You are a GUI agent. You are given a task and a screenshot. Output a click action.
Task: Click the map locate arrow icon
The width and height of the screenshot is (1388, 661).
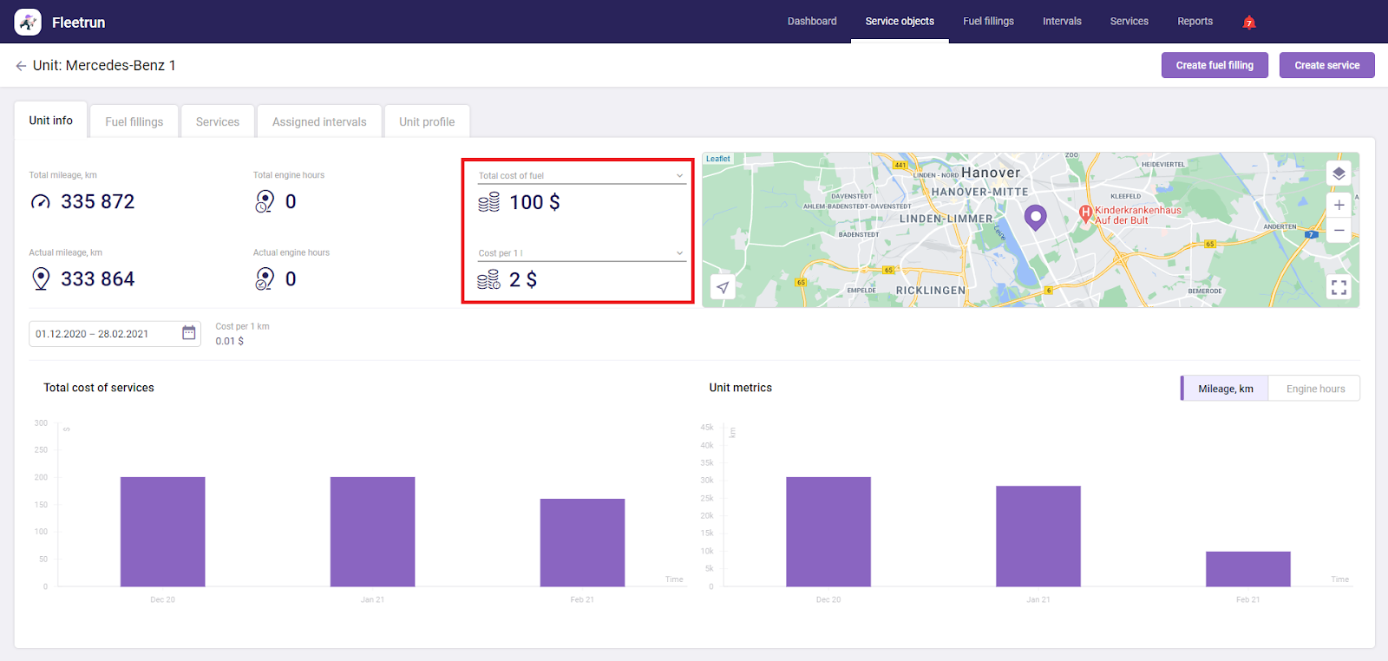[x=723, y=287]
